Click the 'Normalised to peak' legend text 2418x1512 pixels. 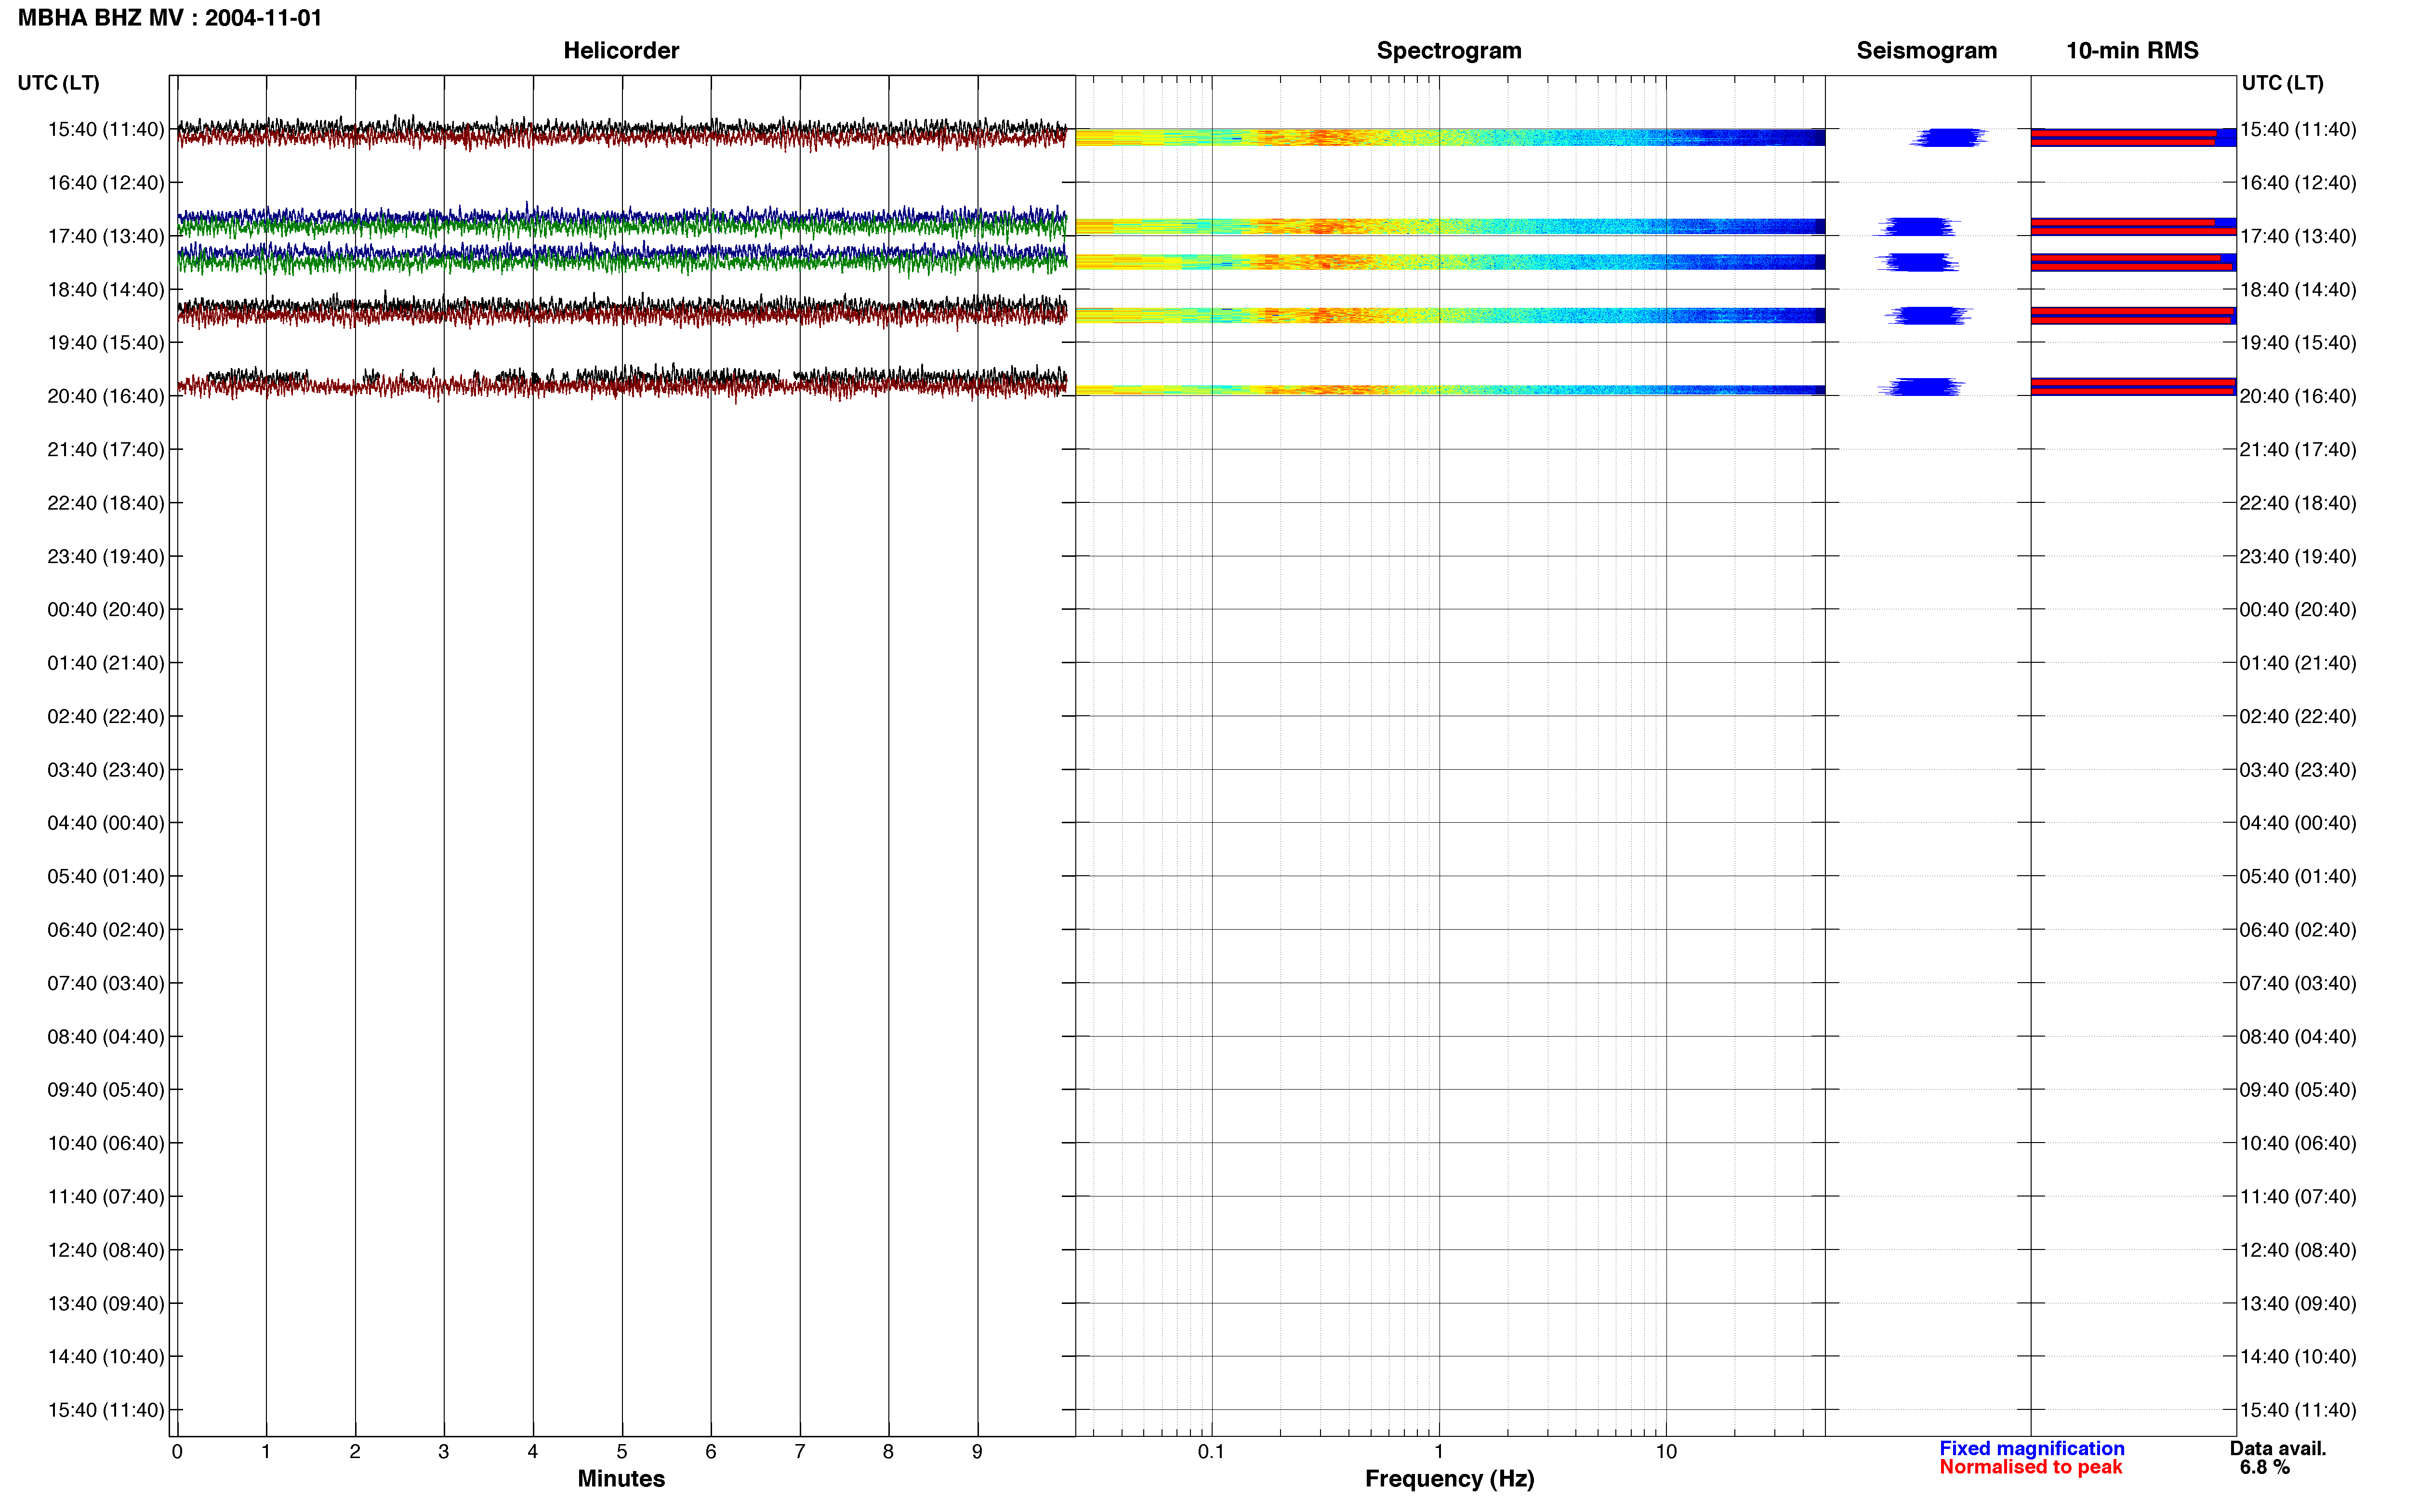tap(2030, 1467)
